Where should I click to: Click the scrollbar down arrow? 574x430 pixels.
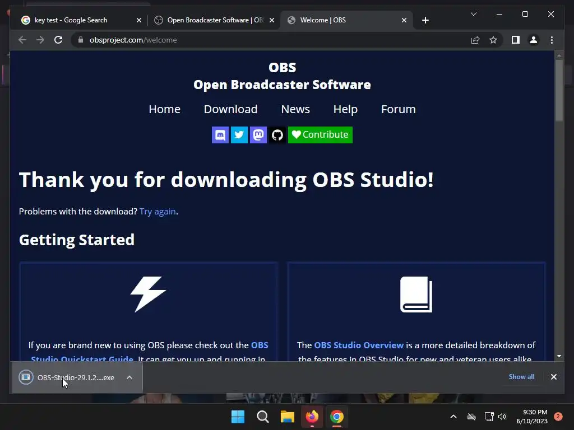pos(559,356)
